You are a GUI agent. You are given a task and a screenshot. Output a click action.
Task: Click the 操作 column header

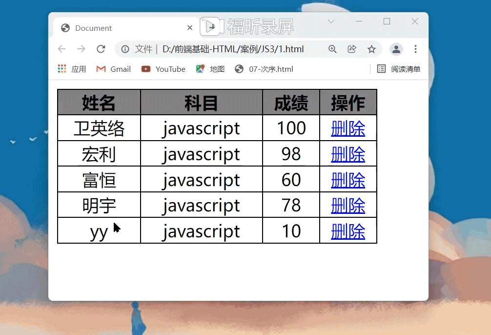tap(348, 103)
